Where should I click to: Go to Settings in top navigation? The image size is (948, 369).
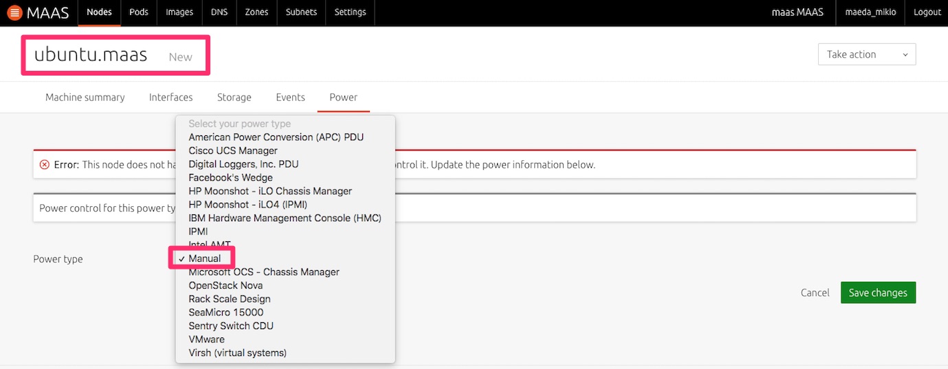coord(350,12)
